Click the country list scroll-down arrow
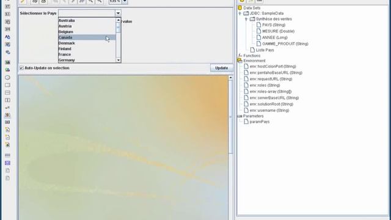 coord(119,60)
